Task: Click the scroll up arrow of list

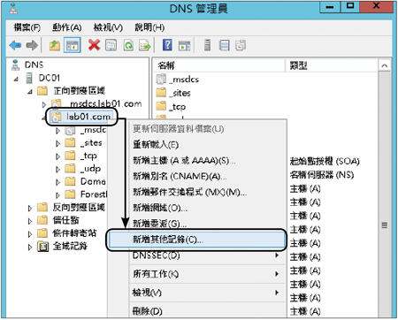Action: tap(385, 65)
